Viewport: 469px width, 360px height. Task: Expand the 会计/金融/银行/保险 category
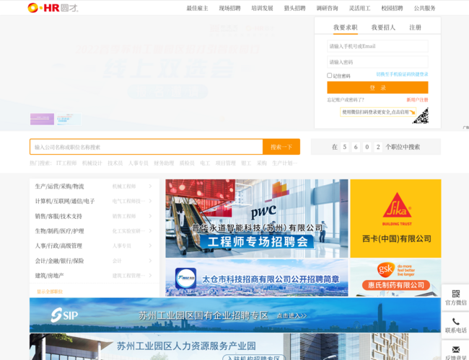pyautogui.click(x=150, y=261)
